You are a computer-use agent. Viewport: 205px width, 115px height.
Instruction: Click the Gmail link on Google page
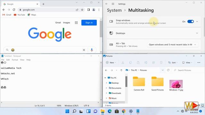pyautogui.click(x=58, y=23)
